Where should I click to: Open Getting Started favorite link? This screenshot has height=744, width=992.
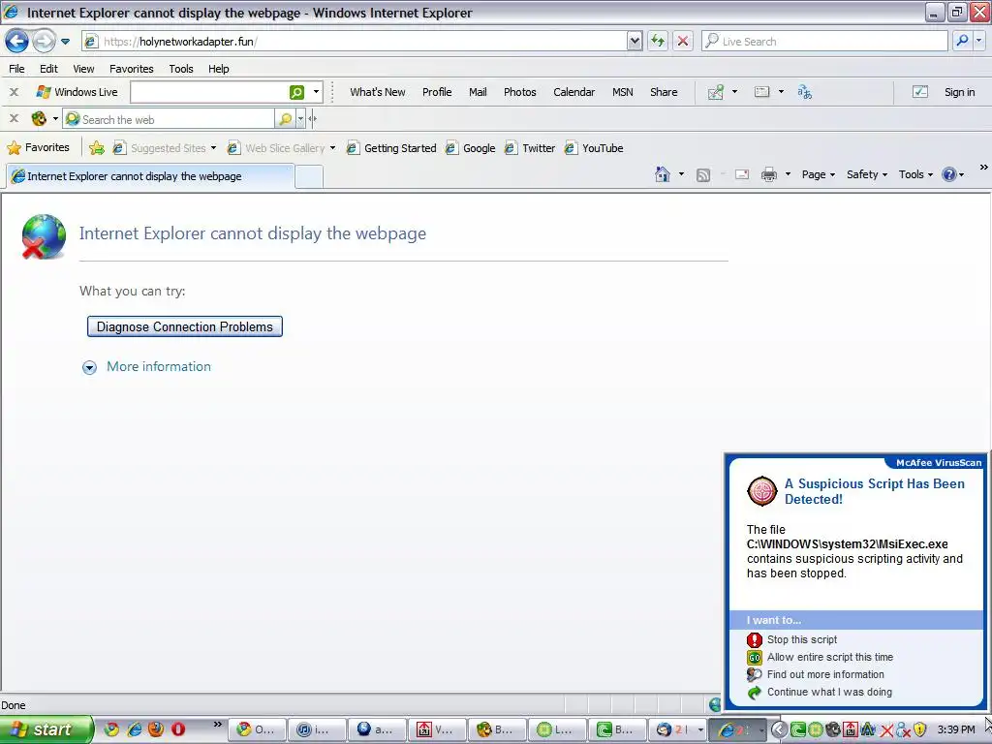pyautogui.click(x=391, y=148)
